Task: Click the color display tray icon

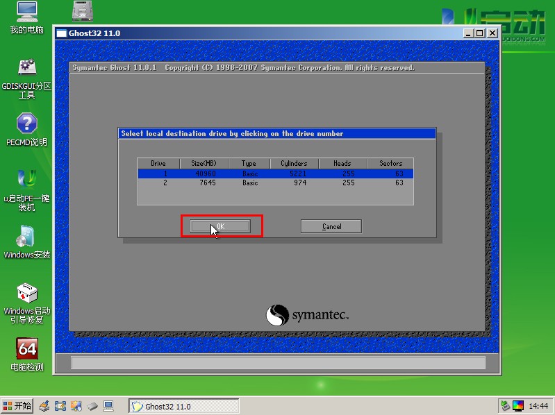Action: point(517,406)
